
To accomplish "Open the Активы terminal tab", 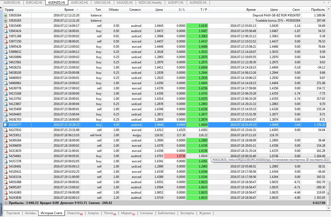I will coord(30,213).
